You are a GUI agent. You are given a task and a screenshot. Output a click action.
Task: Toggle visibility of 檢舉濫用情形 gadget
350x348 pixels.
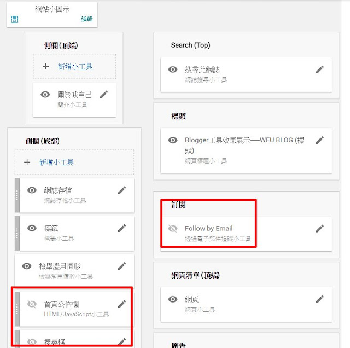[27, 266]
